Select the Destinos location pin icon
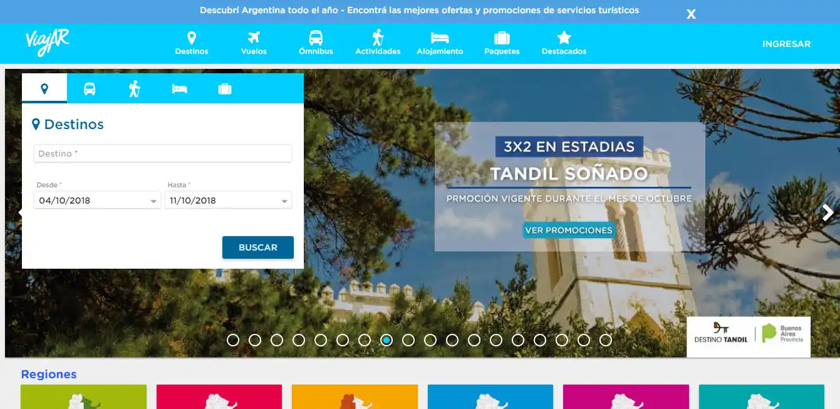Viewport: 840px width, 409px height. pyautogui.click(x=191, y=37)
